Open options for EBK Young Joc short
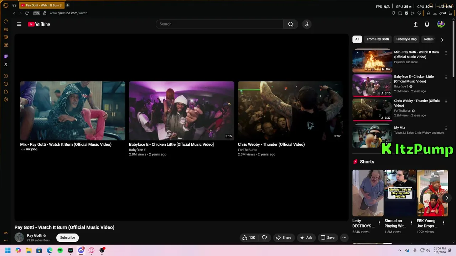456x256 pixels. 444,223
